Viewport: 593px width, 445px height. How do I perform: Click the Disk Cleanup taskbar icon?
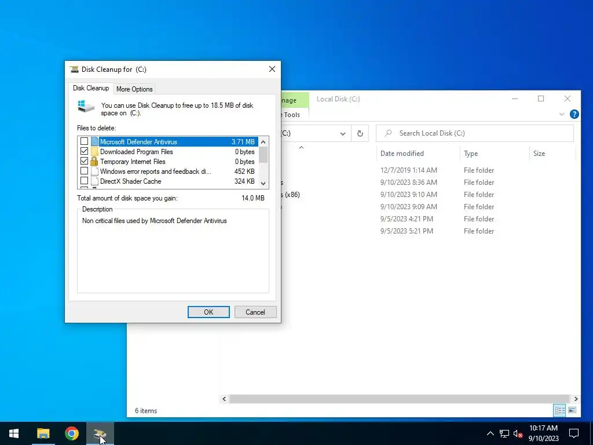[100, 433]
